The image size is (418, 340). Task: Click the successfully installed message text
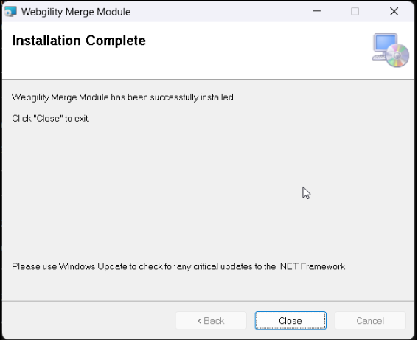[124, 97]
